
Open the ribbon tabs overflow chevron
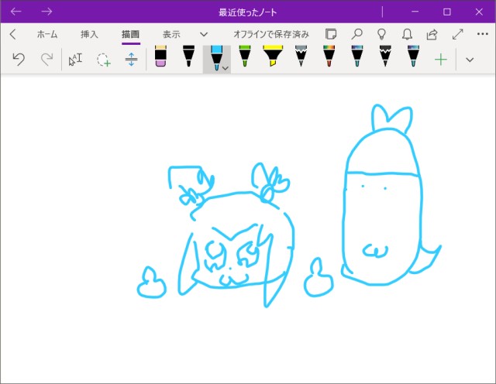pyautogui.click(x=204, y=34)
